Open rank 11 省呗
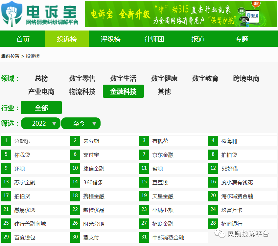Viewport: 278px width, 246px height. [173, 169]
